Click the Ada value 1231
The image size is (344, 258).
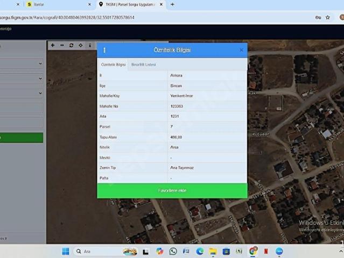pyautogui.click(x=174, y=116)
